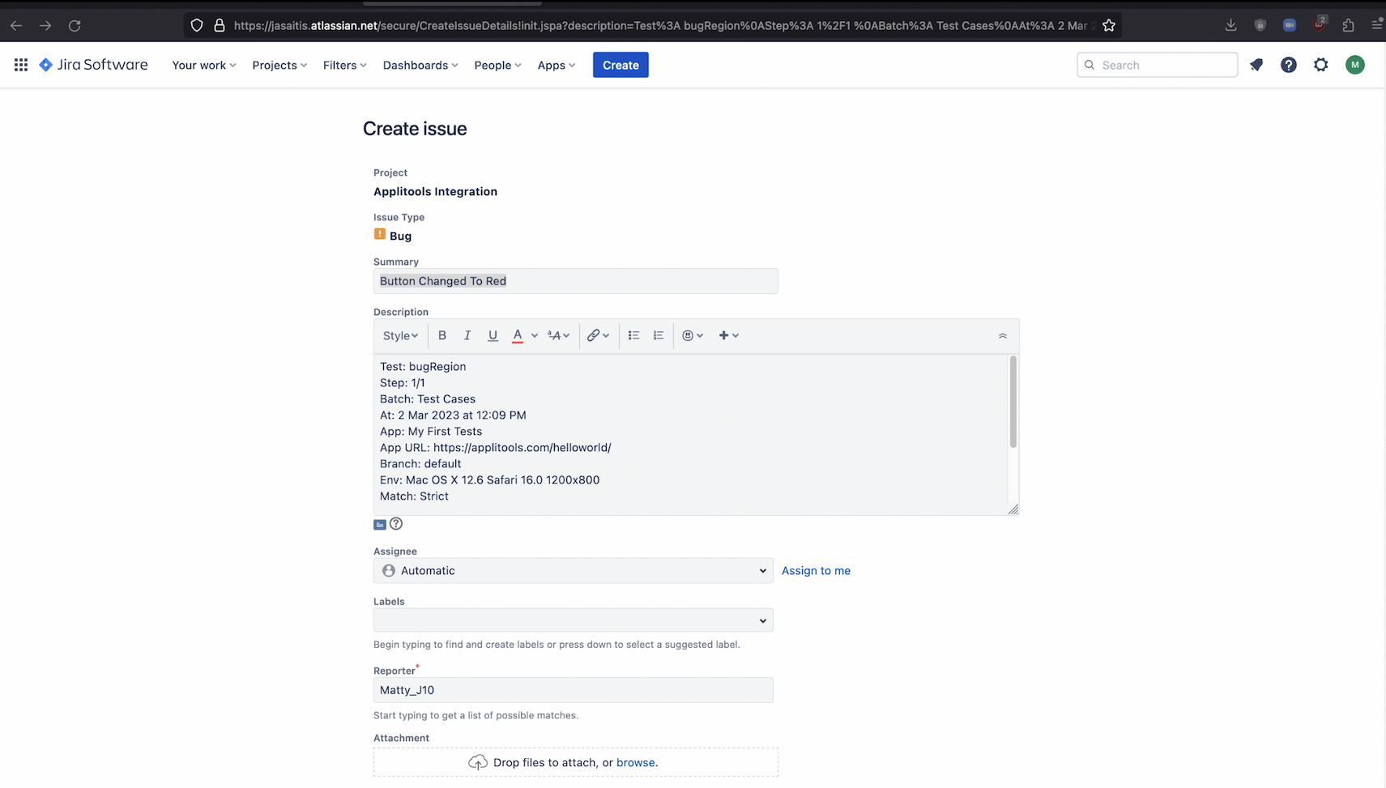This screenshot has width=1386, height=788.
Task: Click the Bug issue type text
Action: pyautogui.click(x=400, y=236)
